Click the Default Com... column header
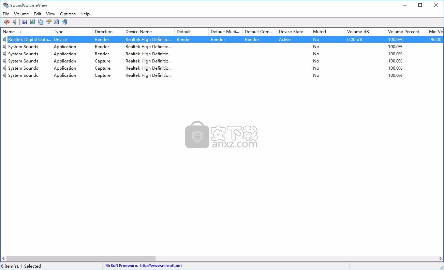This screenshot has height=270, width=444. click(260, 31)
